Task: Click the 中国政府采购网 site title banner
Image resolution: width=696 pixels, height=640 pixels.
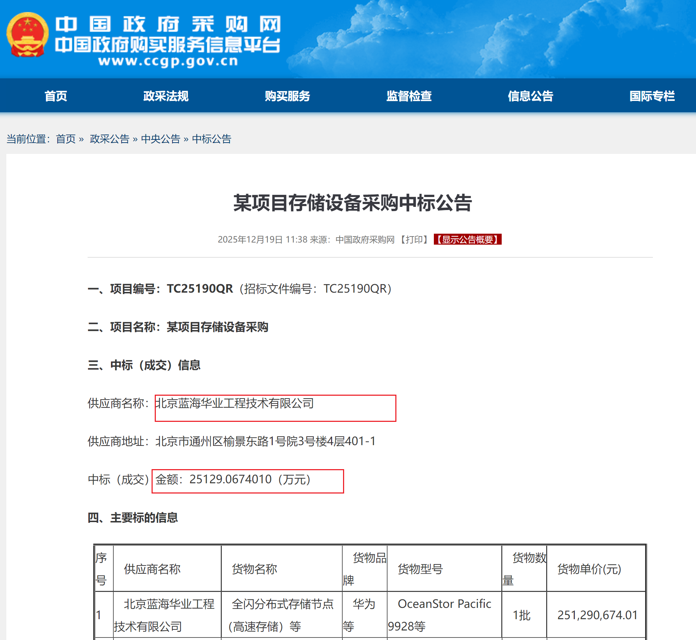Action: pyautogui.click(x=168, y=25)
